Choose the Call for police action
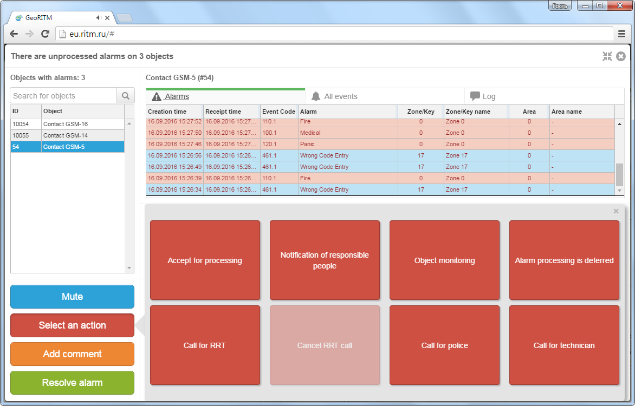The image size is (635, 406). [444, 345]
